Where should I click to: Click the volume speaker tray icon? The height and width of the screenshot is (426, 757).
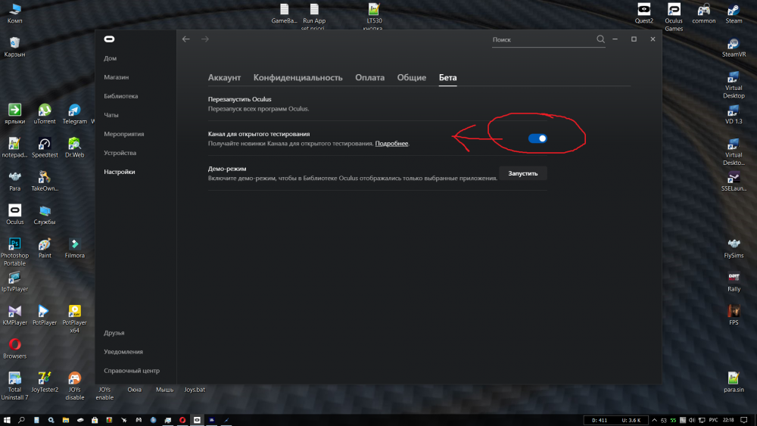692,420
